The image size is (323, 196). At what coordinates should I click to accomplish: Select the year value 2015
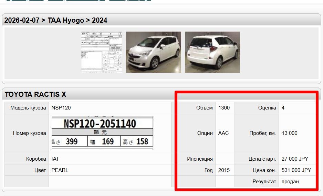[224, 170]
